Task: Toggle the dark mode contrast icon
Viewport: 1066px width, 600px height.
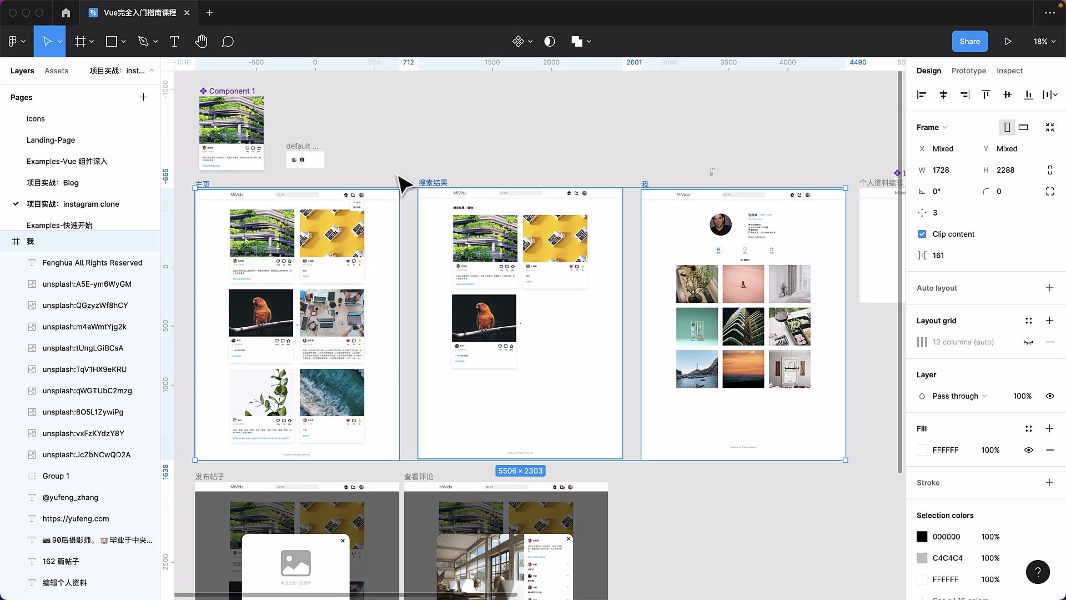Action: click(549, 42)
